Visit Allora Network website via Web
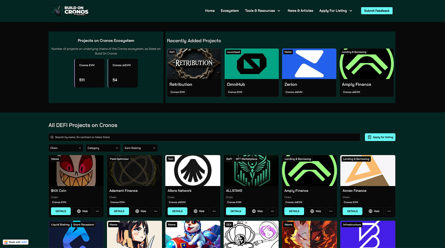 click(199, 211)
